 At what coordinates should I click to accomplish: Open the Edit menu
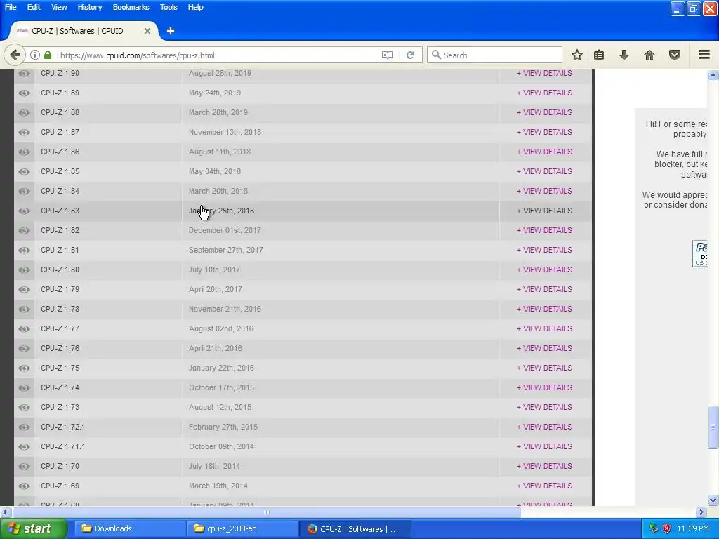[34, 7]
